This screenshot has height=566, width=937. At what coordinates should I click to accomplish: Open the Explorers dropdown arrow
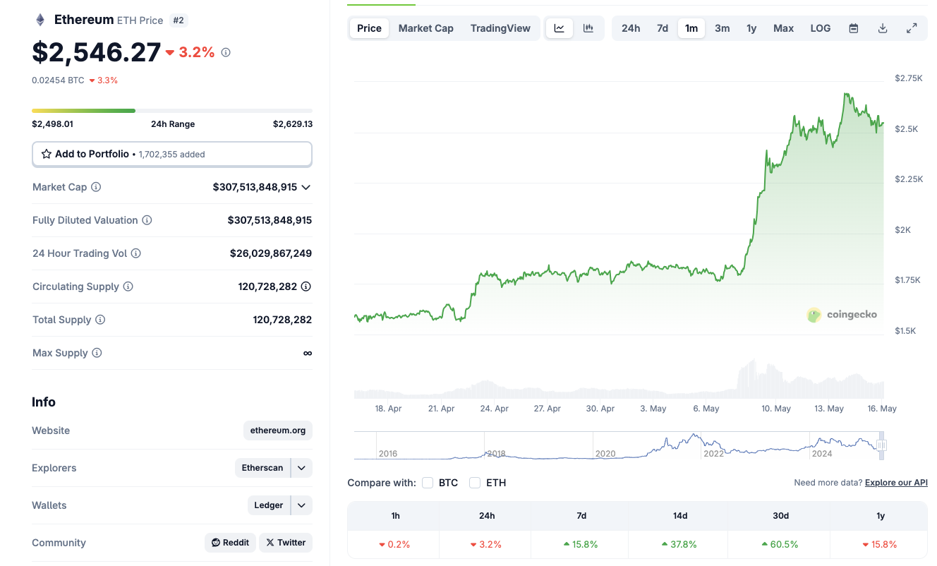[301, 468]
